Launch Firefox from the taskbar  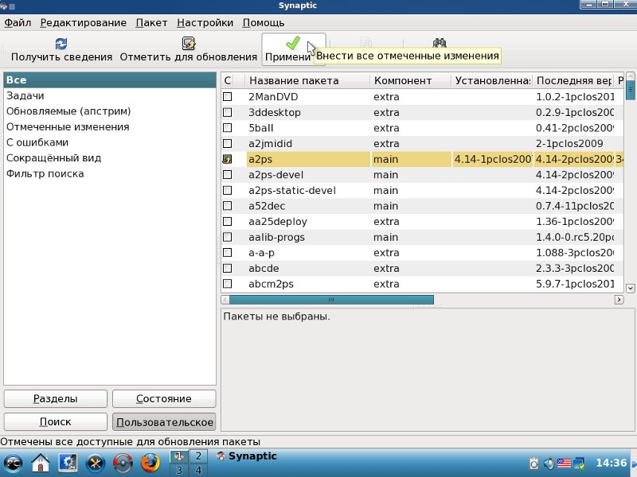[150, 463]
